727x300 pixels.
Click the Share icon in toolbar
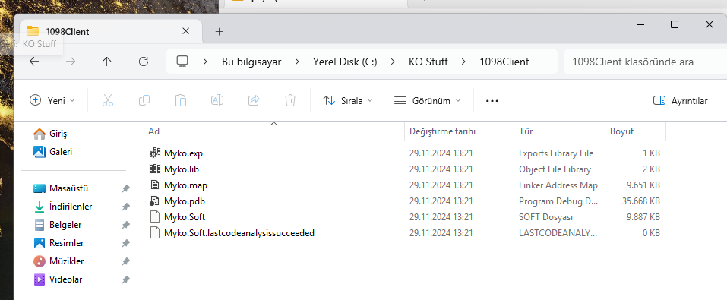click(254, 100)
